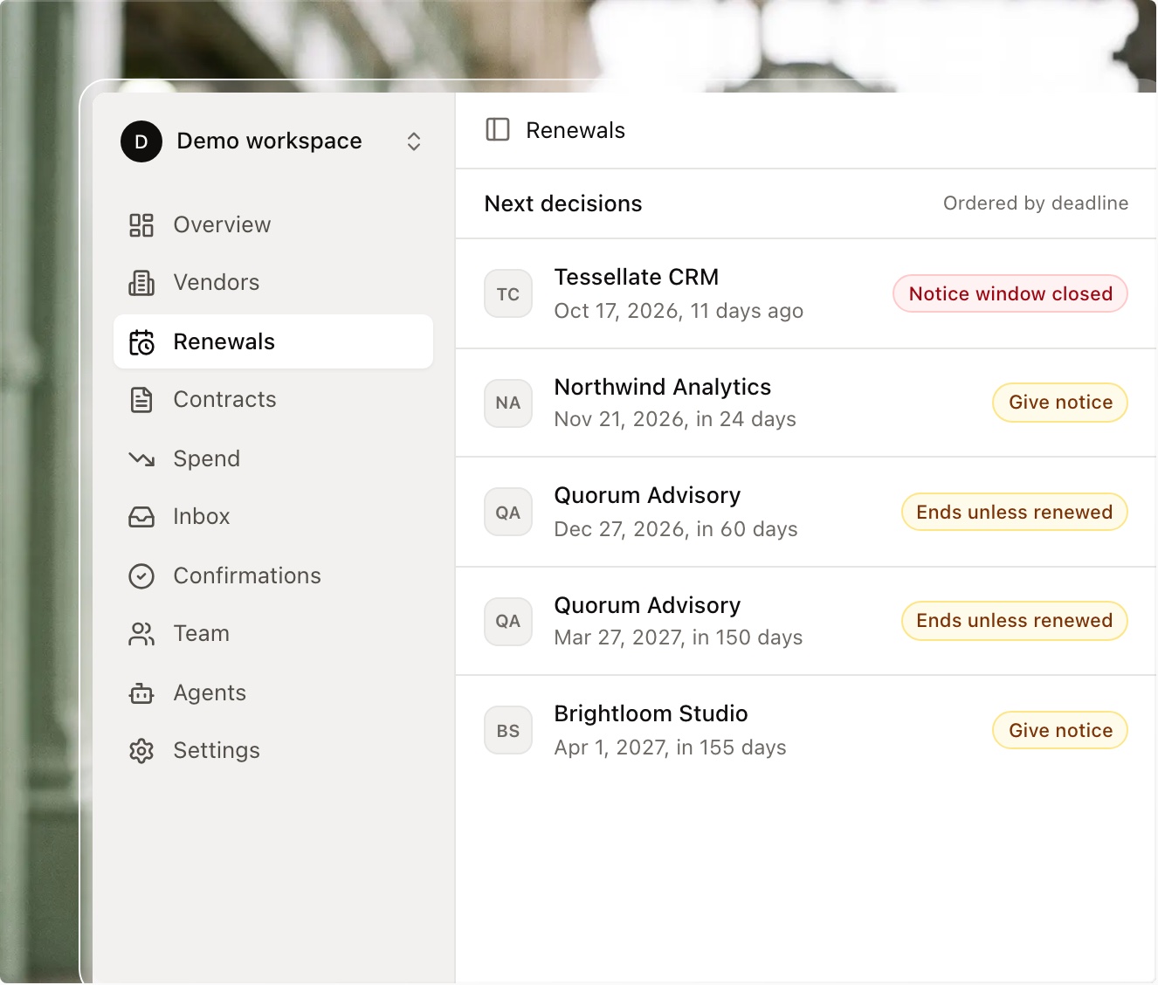Click the Settings gear icon

141,751
